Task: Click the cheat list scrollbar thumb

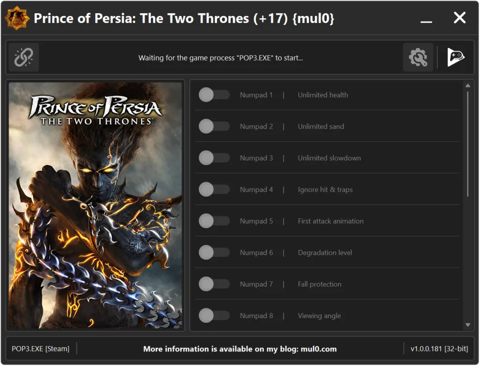Action: coord(468,144)
